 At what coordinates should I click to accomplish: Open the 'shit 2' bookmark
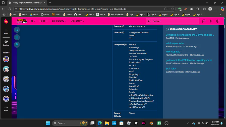pos(23,15)
